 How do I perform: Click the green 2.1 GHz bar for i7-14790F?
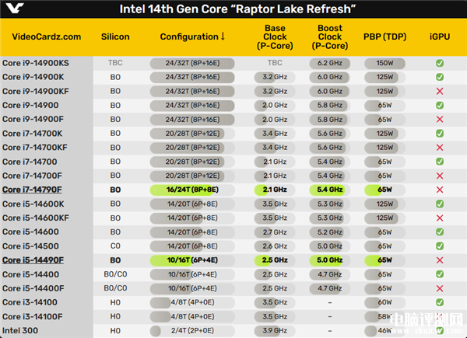[275, 190]
